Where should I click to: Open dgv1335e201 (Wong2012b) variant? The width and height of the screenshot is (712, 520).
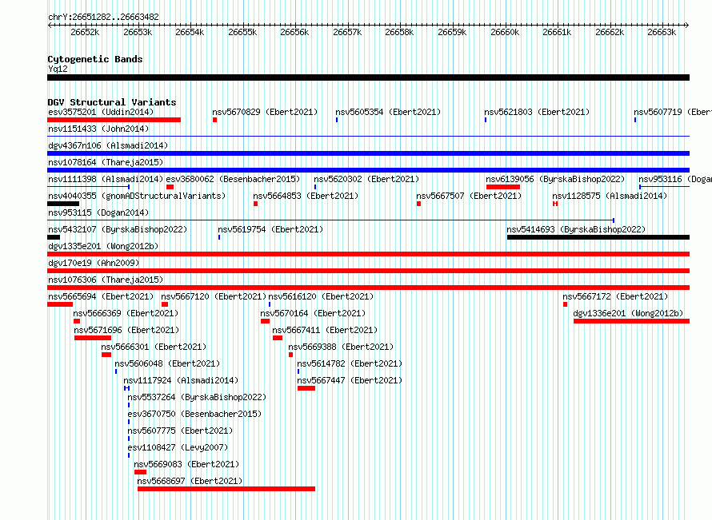(103, 246)
